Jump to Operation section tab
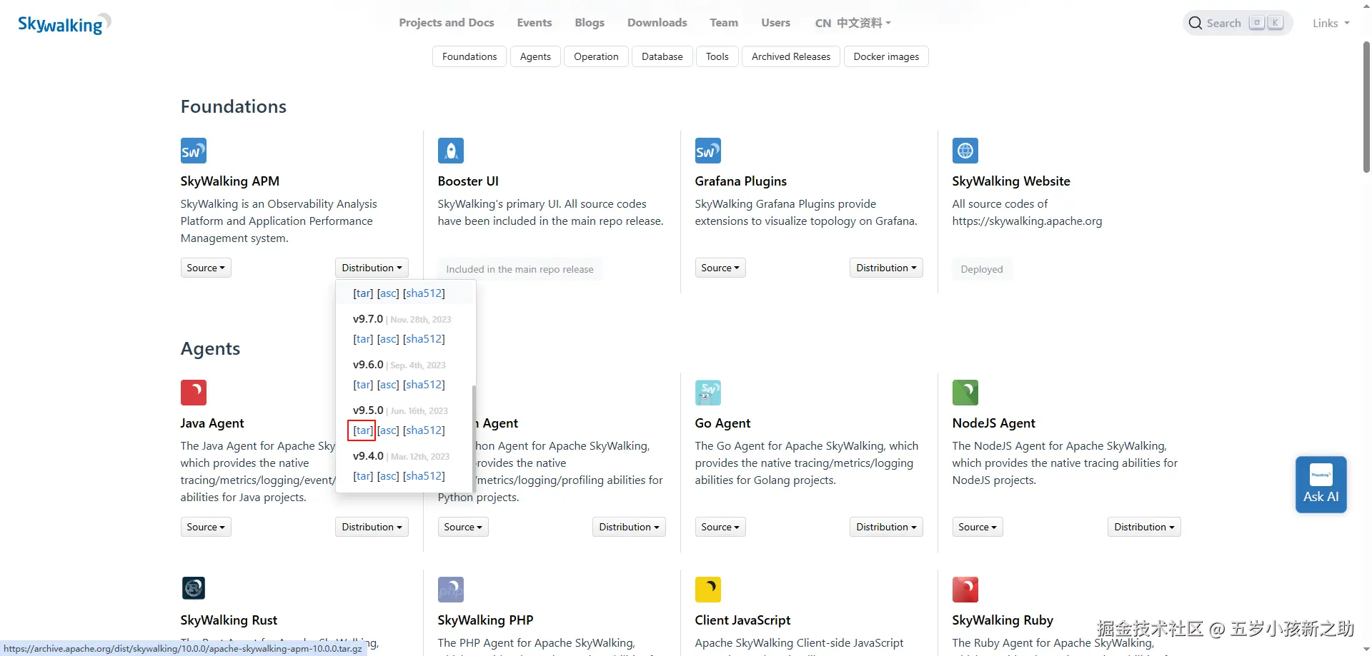Screen dimensions: 1372x656 click(x=596, y=56)
